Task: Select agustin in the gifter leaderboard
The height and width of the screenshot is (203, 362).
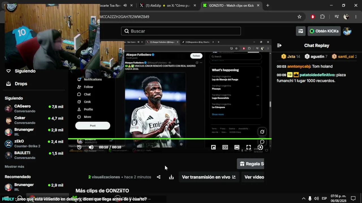Action: 316,56
